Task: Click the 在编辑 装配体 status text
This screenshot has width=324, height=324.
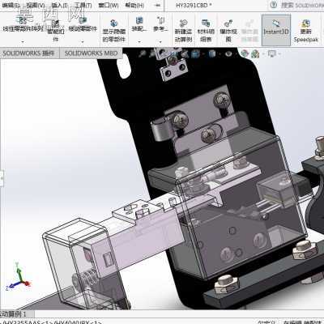Action: (303, 322)
